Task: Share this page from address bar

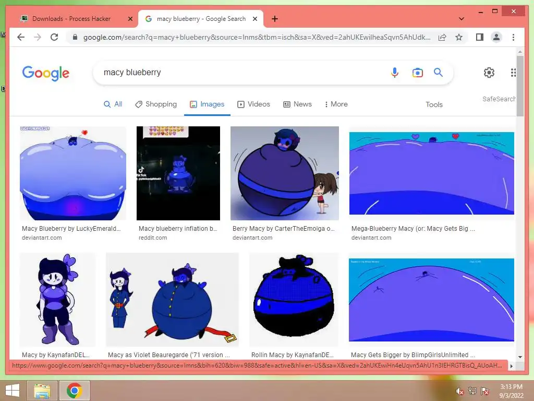Action: pyautogui.click(x=442, y=37)
